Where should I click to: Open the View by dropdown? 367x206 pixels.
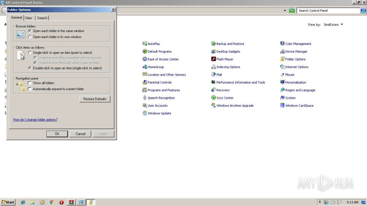333,25
